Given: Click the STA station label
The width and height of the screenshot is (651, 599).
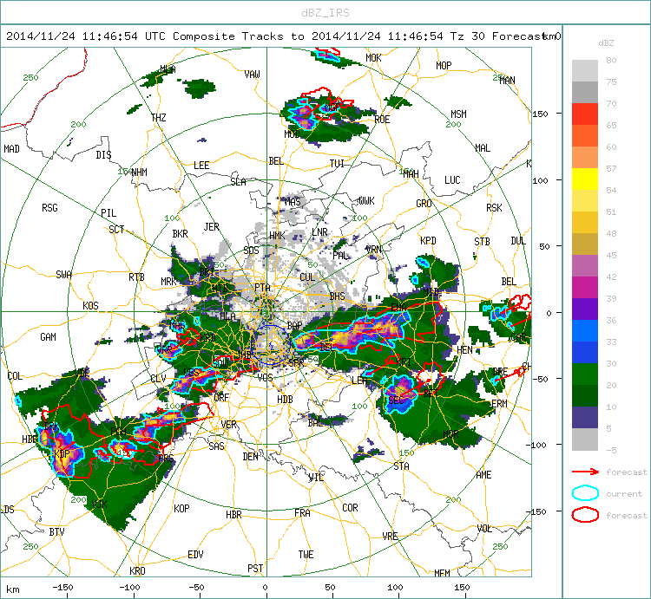Looking at the screenshot, I should pos(401,466).
